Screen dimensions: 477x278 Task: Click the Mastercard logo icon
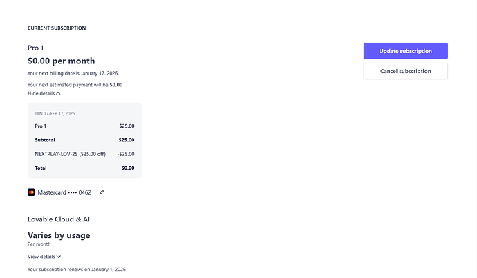click(x=31, y=192)
